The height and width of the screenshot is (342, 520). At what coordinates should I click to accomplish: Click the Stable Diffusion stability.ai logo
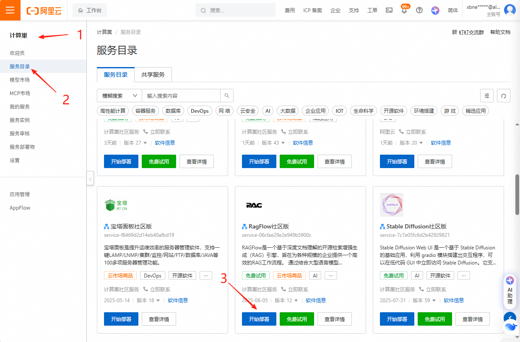[392, 205]
